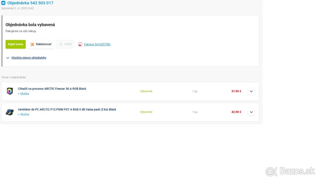Click the chevron beside História stavov objednávky
The height and width of the screenshot is (179, 318).
coord(8,58)
